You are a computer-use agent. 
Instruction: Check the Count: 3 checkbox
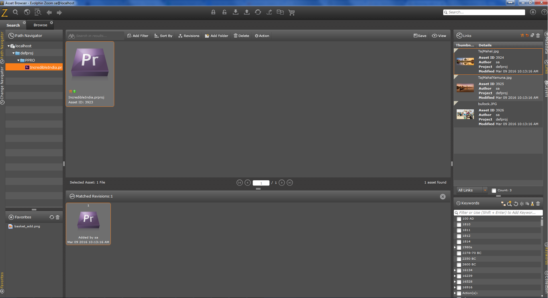point(494,190)
